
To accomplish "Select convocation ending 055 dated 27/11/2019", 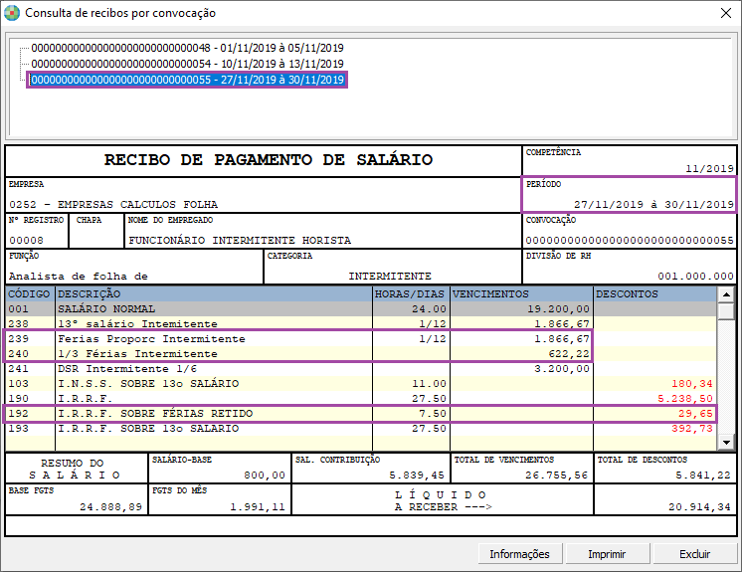I will 187,80.
